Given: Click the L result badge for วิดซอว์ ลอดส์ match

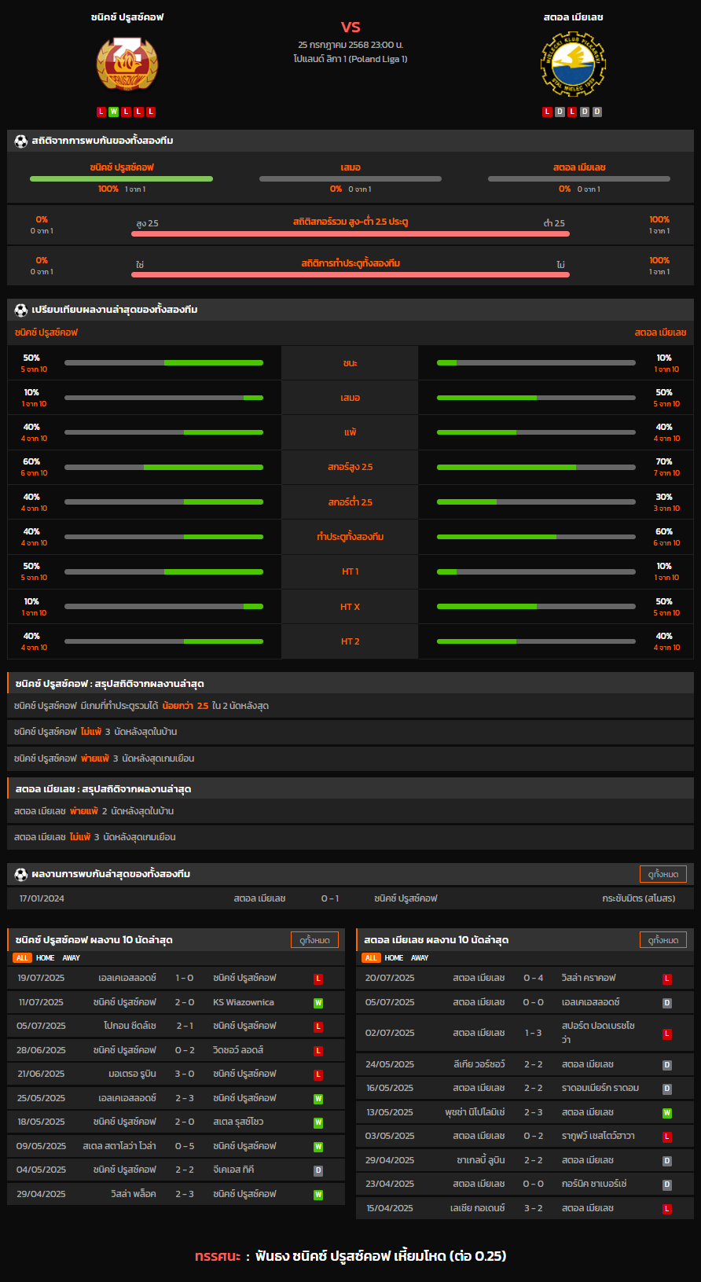Looking at the screenshot, I should click(318, 1051).
